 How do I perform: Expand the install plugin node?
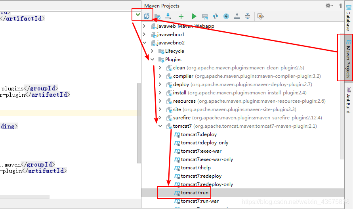click(x=160, y=93)
